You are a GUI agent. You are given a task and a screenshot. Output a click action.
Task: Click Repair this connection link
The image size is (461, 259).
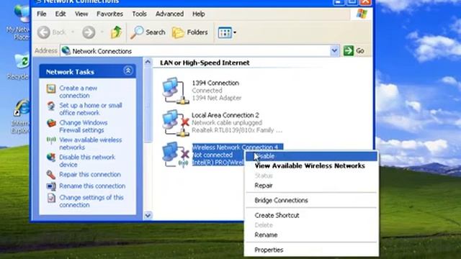click(x=89, y=174)
